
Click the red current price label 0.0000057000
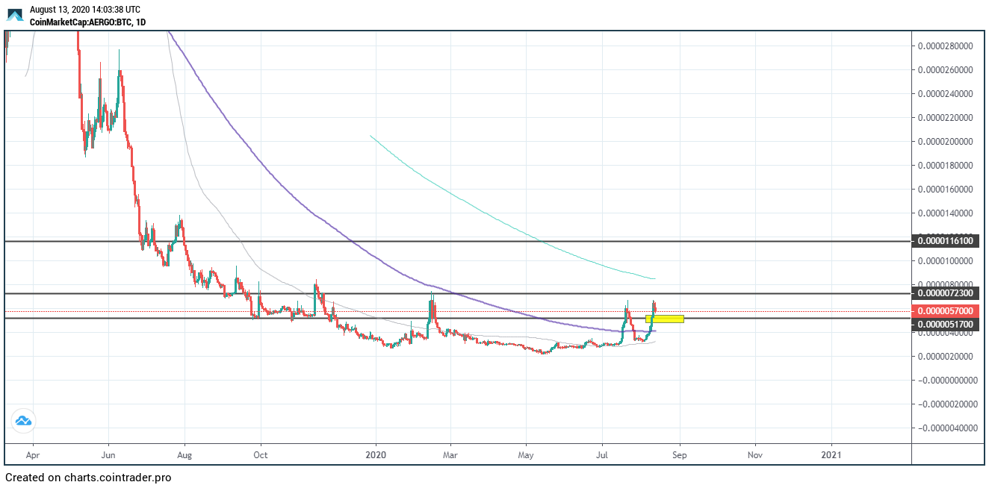pyautogui.click(x=946, y=310)
